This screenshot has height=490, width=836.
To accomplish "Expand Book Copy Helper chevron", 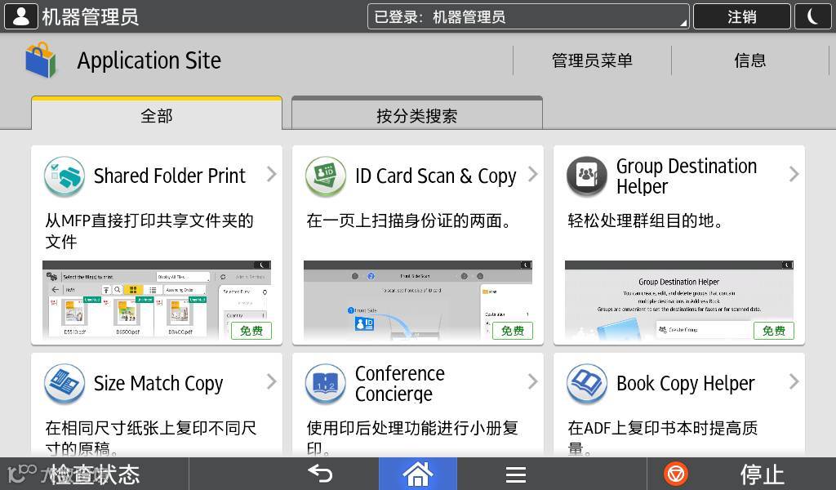I will click(794, 381).
